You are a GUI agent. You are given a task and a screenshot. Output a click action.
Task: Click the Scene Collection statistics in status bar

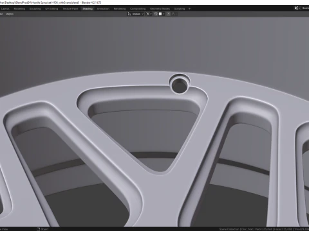coord(229,229)
